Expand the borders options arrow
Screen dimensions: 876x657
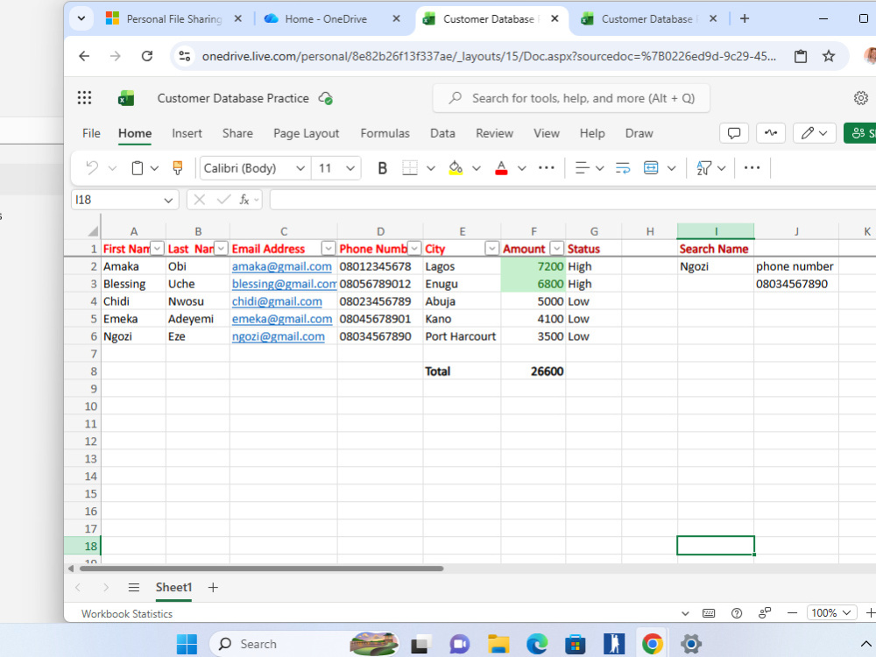coord(431,167)
